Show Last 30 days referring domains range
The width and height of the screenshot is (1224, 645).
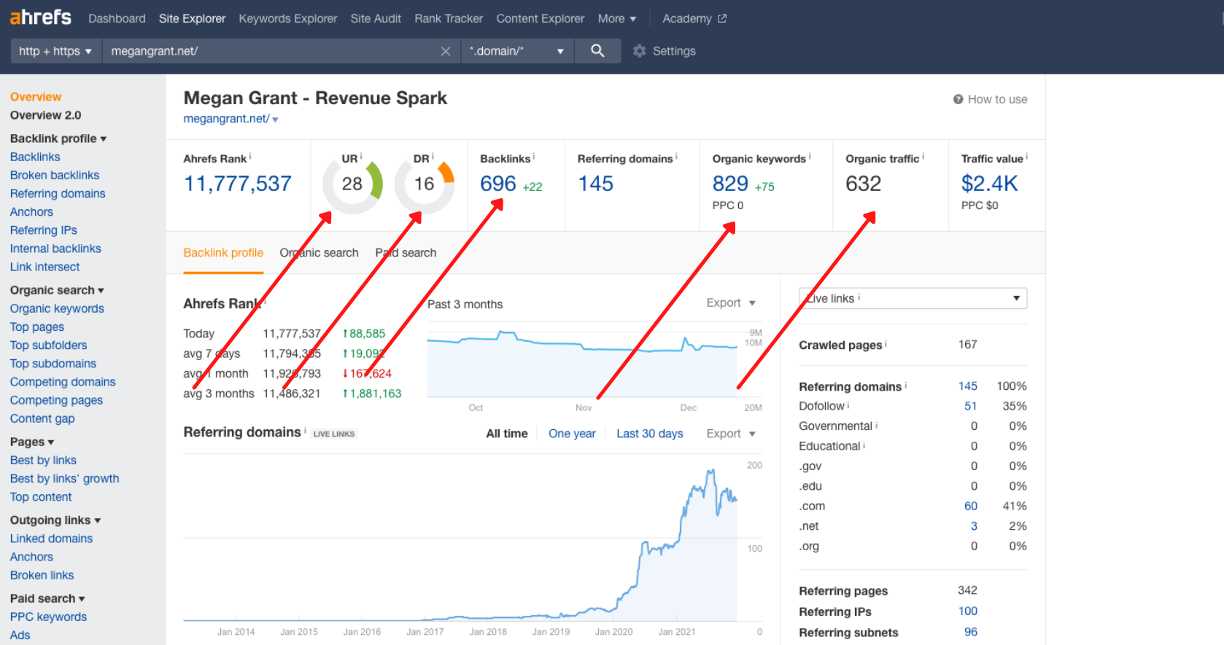tap(650, 434)
